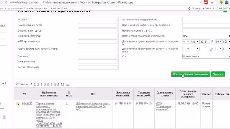The height and width of the screenshot is (129, 230).
Task: Open the empty month dropdown for end date
Action: pos(194,49)
